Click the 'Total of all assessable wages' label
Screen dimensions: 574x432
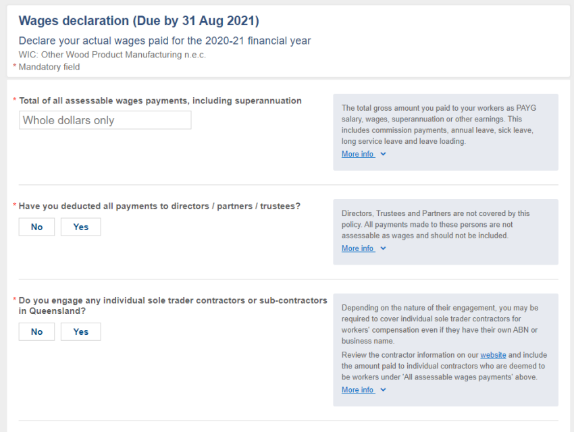160,101
